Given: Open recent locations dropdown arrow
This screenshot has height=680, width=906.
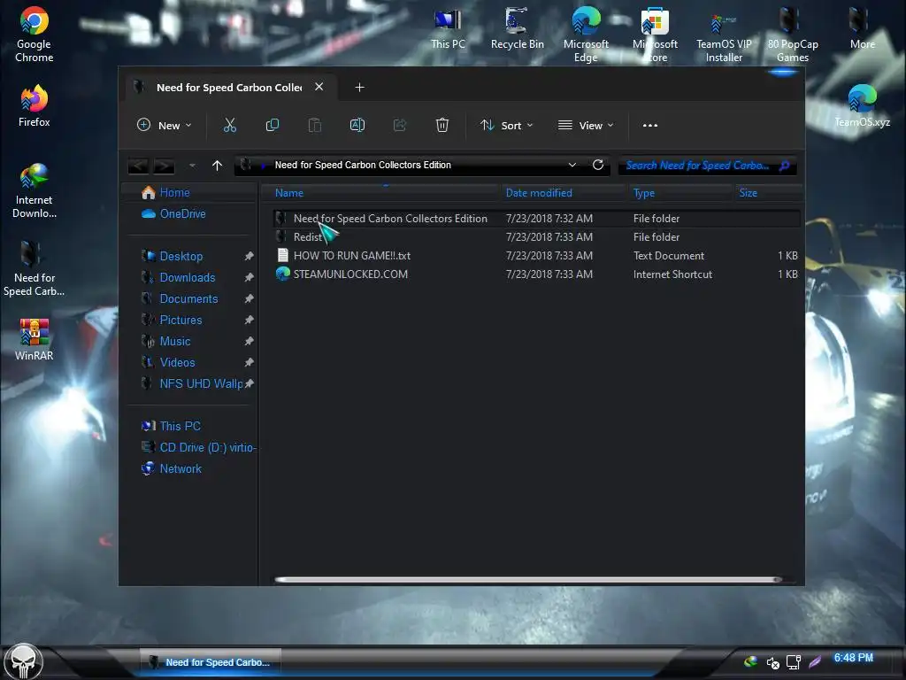Looking at the screenshot, I should [x=192, y=166].
